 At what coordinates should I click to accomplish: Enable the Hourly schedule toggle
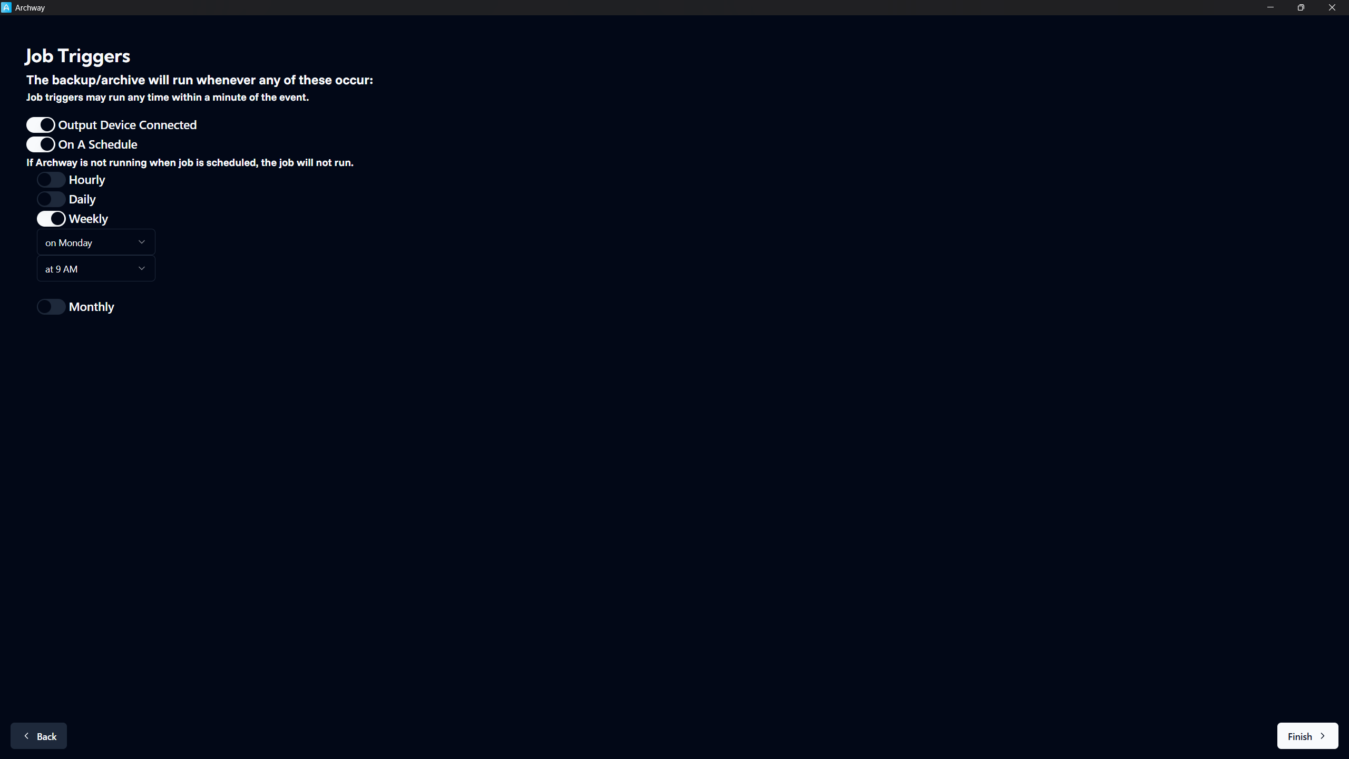(x=51, y=180)
